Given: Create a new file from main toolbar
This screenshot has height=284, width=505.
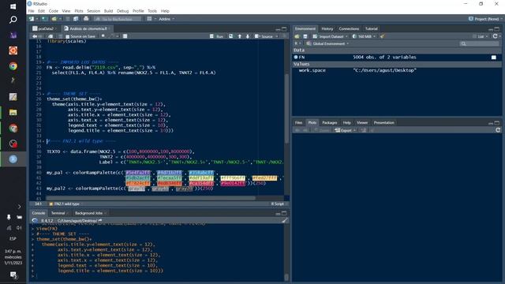Looking at the screenshot, I should (32, 19).
